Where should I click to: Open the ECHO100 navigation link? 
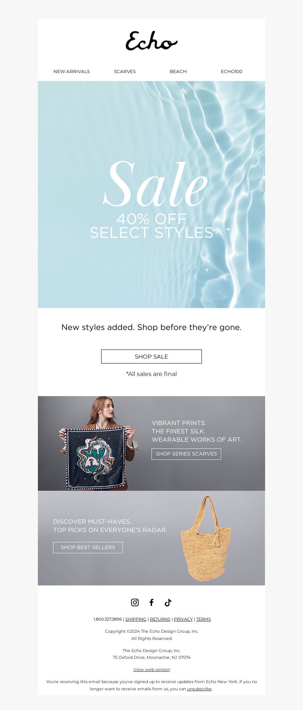tap(231, 71)
